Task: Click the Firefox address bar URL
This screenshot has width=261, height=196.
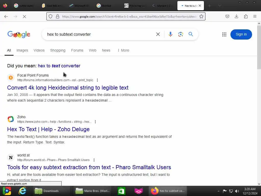Action: [x=129, y=16]
